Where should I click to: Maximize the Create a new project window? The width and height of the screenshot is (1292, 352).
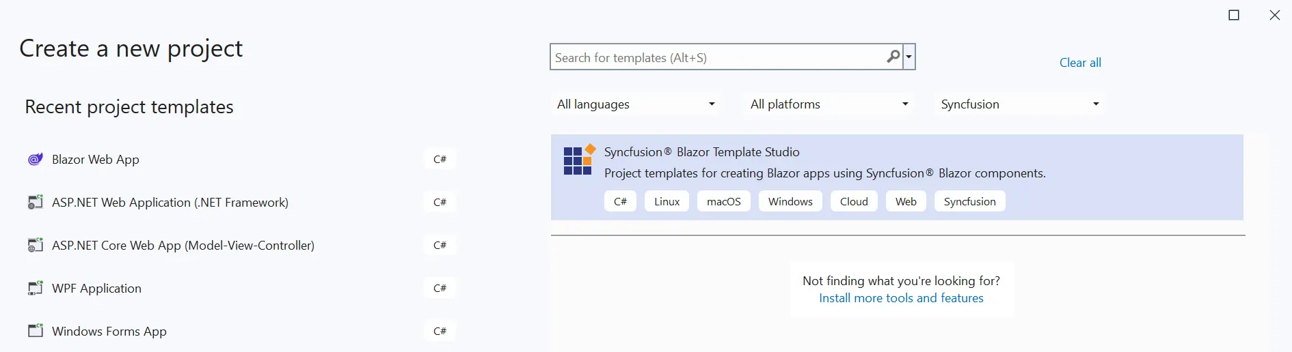[x=1234, y=15]
